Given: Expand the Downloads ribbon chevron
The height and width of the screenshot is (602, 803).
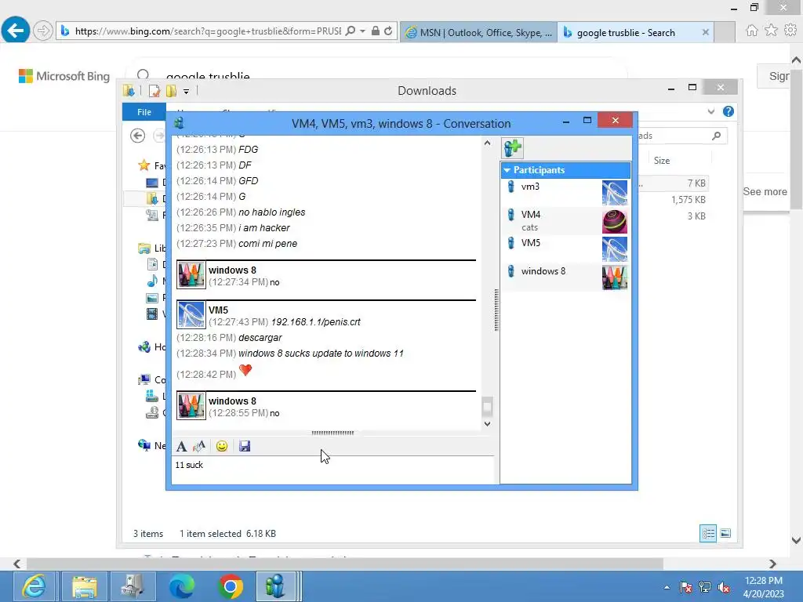Looking at the screenshot, I should [710, 111].
